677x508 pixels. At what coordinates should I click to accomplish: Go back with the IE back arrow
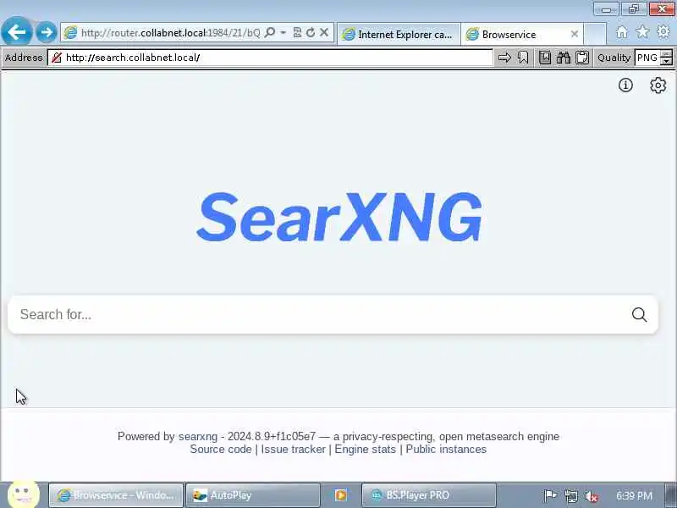(x=16, y=31)
